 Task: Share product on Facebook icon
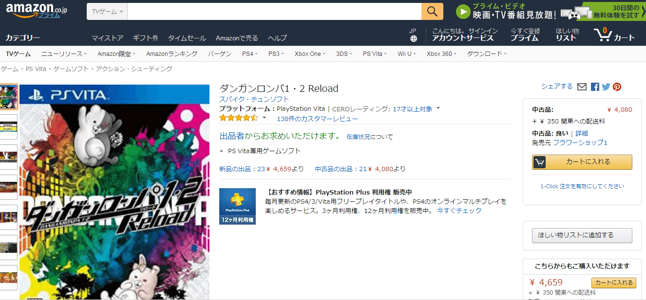[x=595, y=87]
